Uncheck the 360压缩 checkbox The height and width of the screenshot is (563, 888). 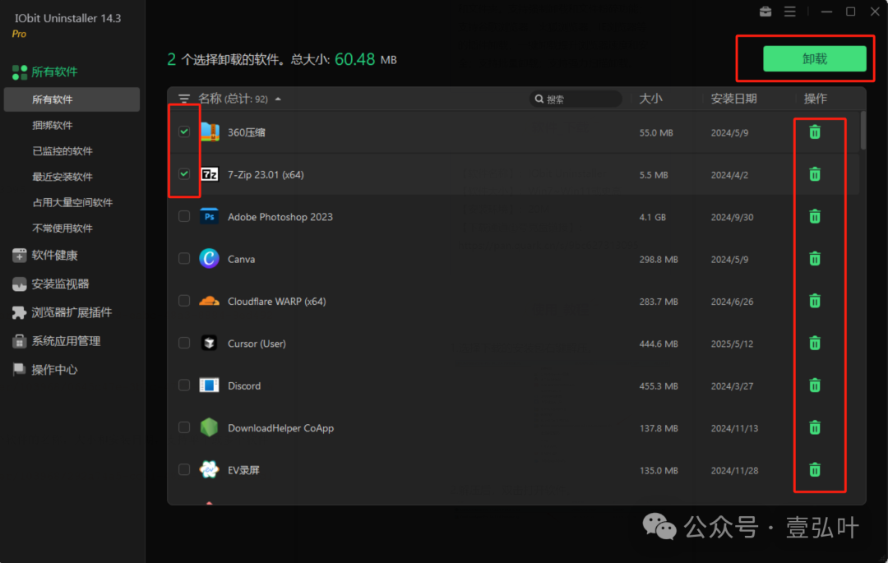click(184, 132)
